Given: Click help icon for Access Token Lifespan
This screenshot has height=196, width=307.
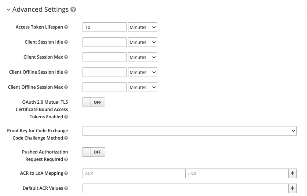Looking at the screenshot, I should coord(66,27).
